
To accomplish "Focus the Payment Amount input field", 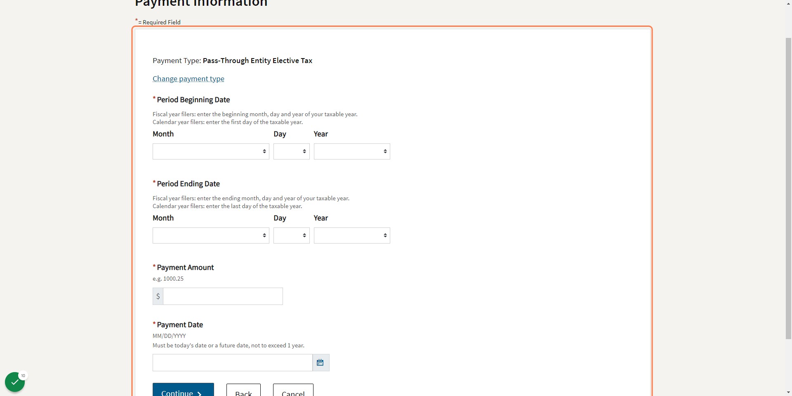I will tap(223, 296).
